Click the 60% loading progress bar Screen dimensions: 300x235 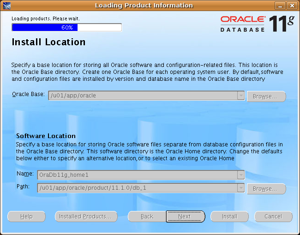pos(67,27)
